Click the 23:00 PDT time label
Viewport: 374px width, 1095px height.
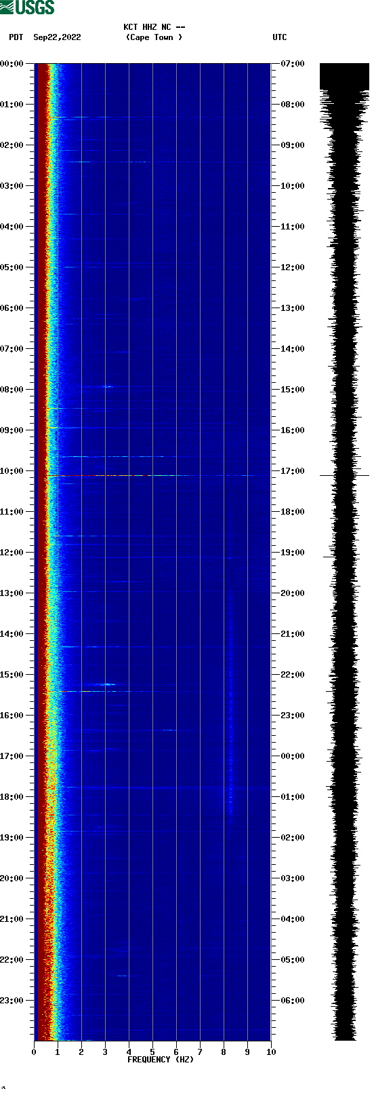point(12,1001)
